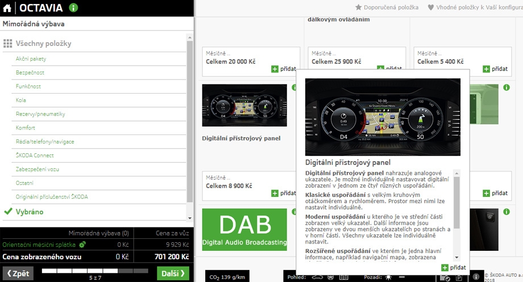
Task: Add digital panel from popup
Action: coord(454,267)
